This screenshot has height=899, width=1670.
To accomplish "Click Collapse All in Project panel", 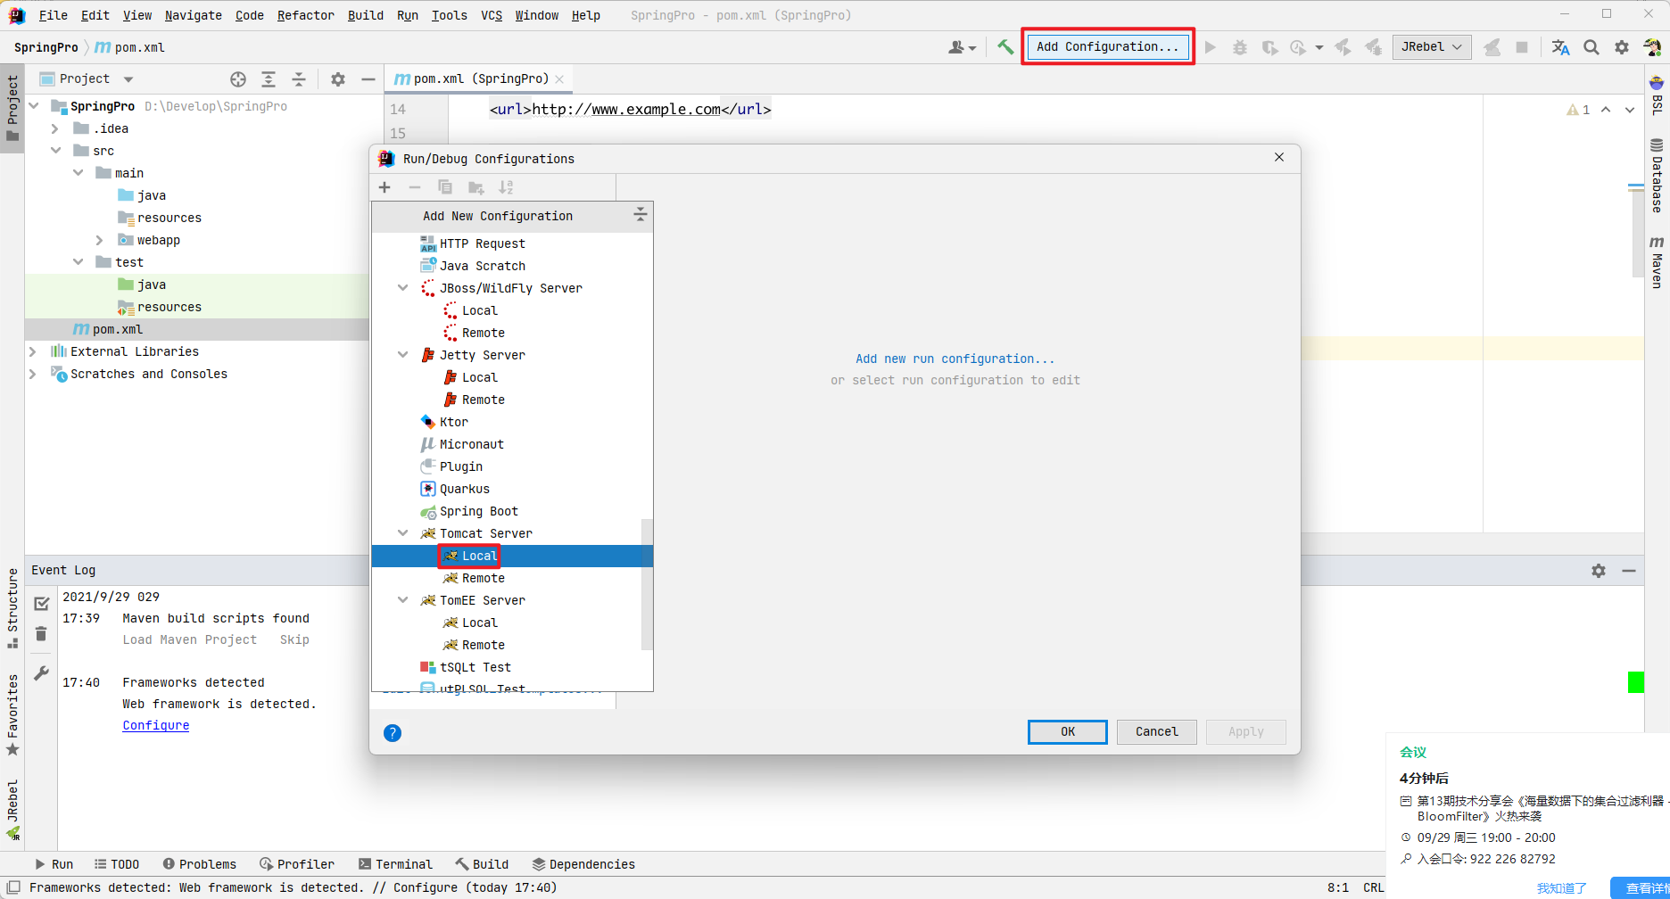I will [x=299, y=79].
